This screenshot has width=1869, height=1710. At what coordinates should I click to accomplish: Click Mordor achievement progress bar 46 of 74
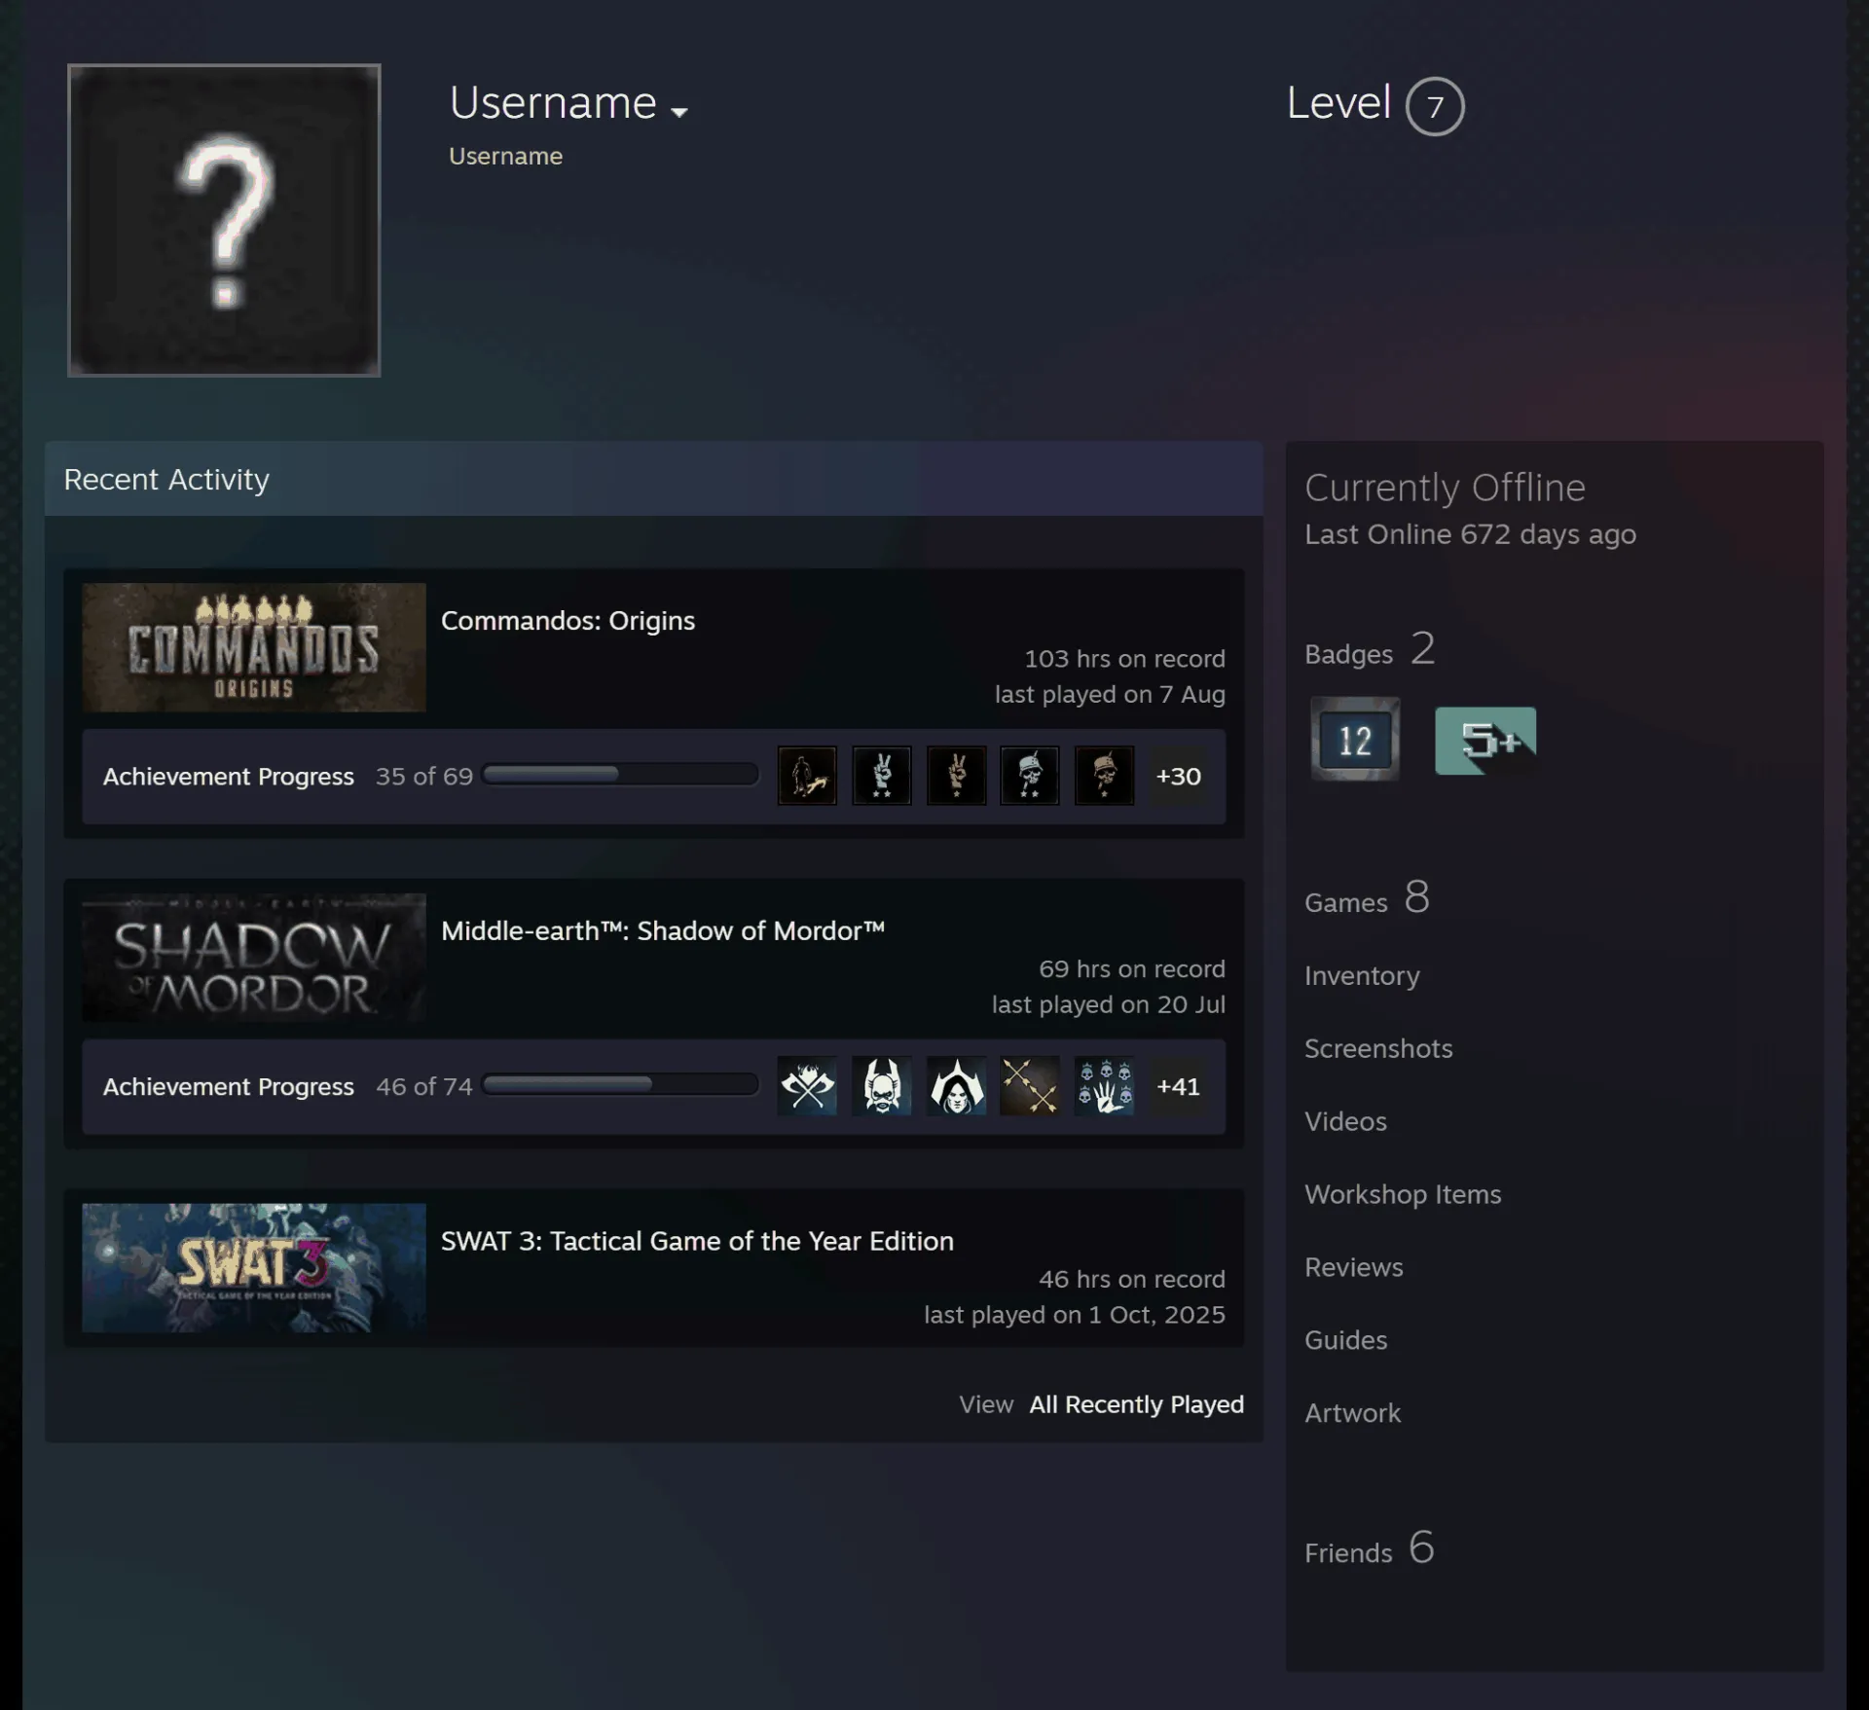pyautogui.click(x=620, y=1085)
